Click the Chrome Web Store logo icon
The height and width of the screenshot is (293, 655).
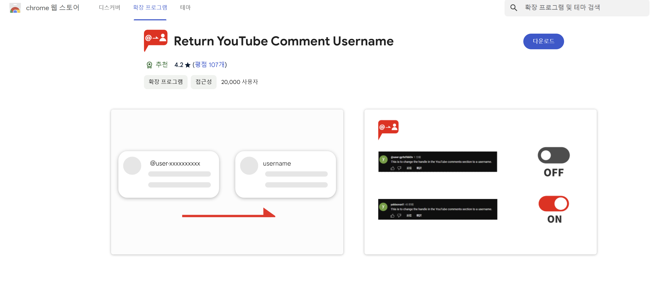click(15, 8)
